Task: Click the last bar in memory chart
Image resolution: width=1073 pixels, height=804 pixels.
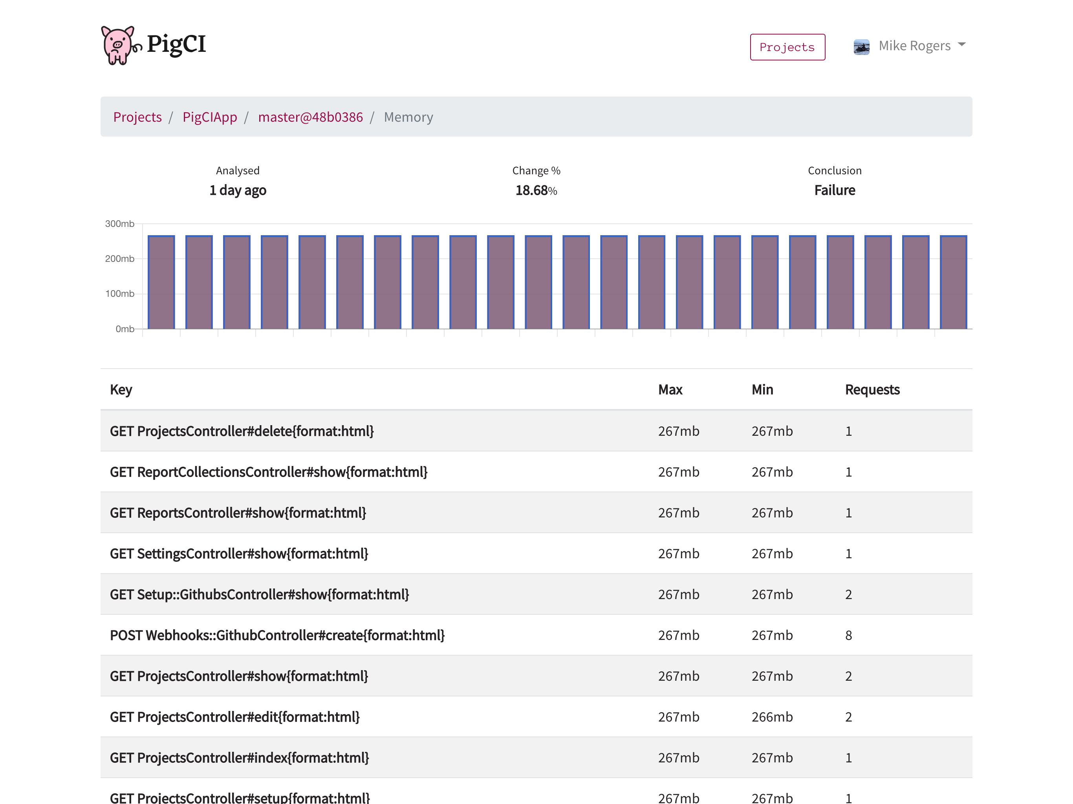Action: click(x=953, y=282)
